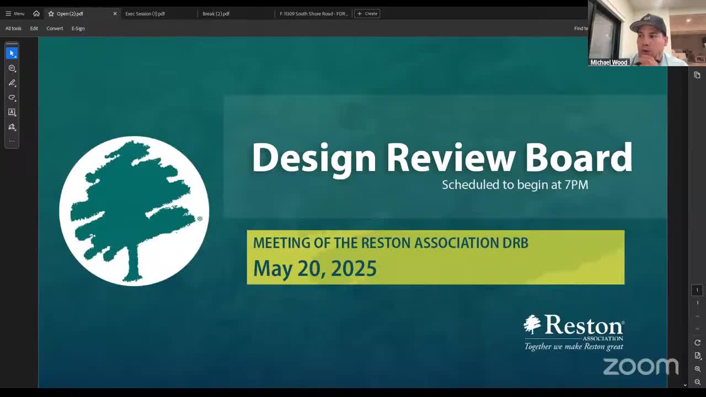Activate the add text box tool
The image size is (706, 397).
tap(12, 112)
